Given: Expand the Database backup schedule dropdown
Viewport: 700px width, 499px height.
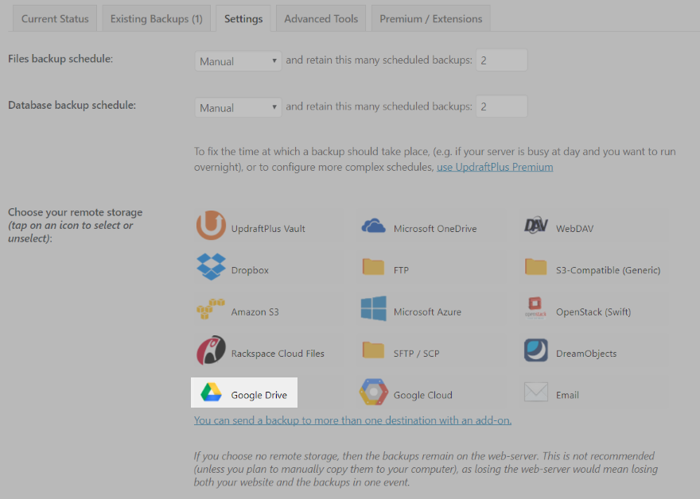Looking at the screenshot, I should 238,107.
